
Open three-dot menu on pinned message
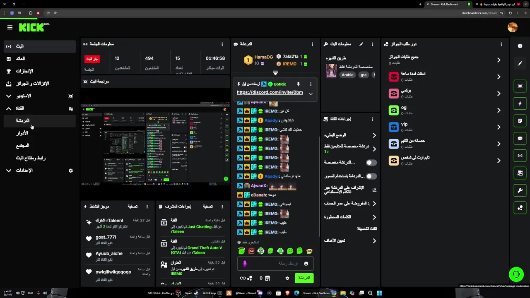[x=311, y=84]
